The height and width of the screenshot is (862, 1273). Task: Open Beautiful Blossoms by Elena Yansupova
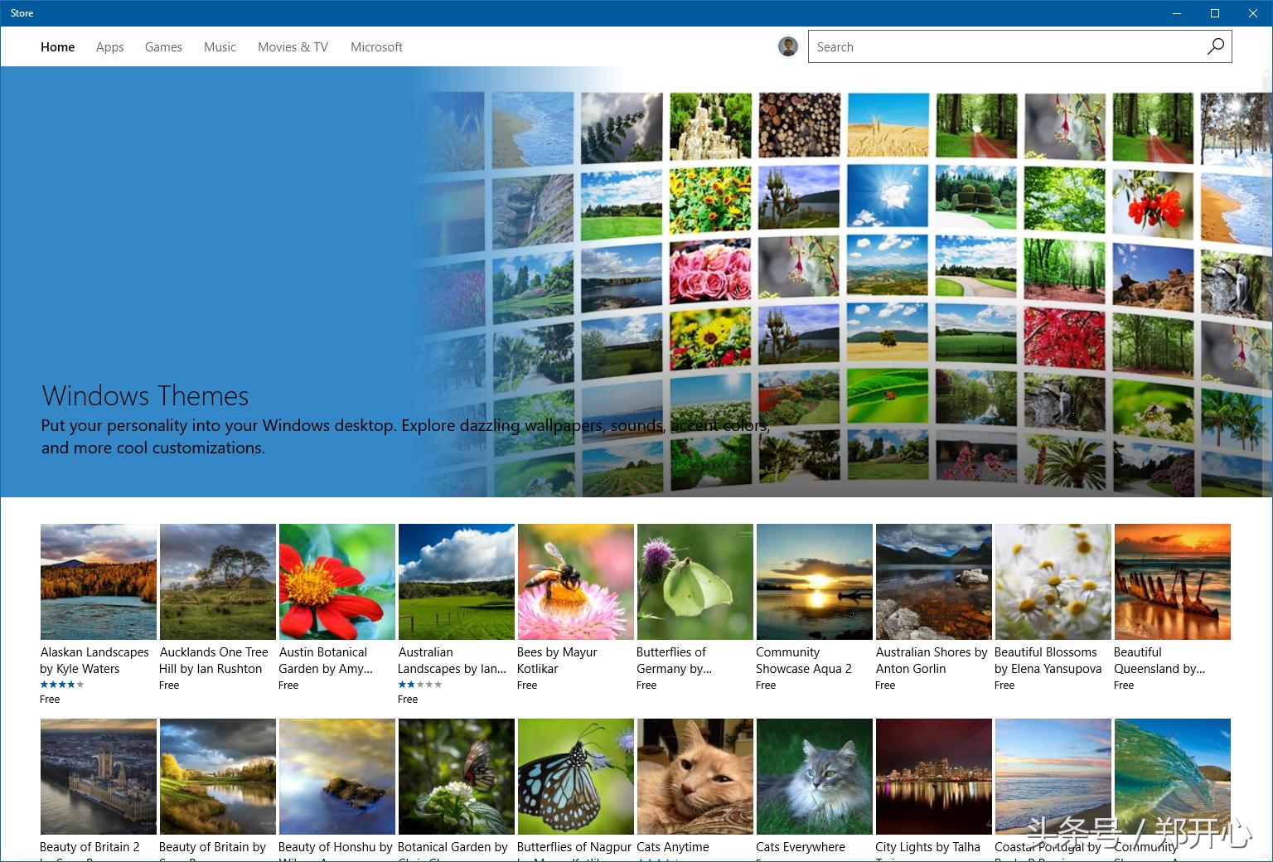(x=1053, y=581)
